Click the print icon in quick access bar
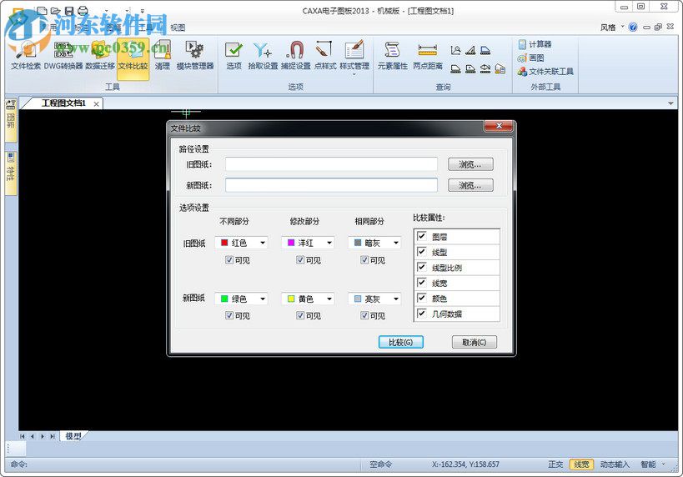This screenshot has height=477, width=683. tap(83, 11)
